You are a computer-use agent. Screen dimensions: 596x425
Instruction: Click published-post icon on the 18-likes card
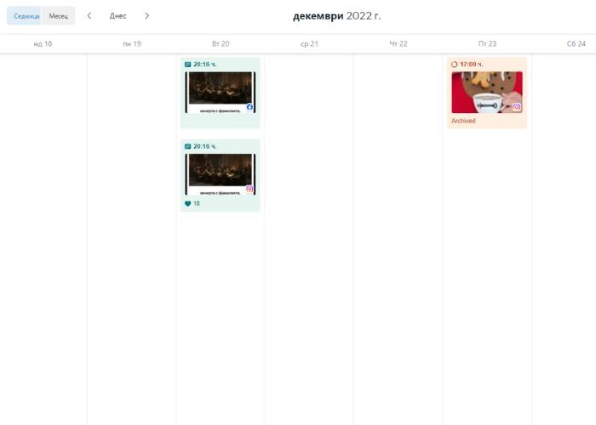188,146
